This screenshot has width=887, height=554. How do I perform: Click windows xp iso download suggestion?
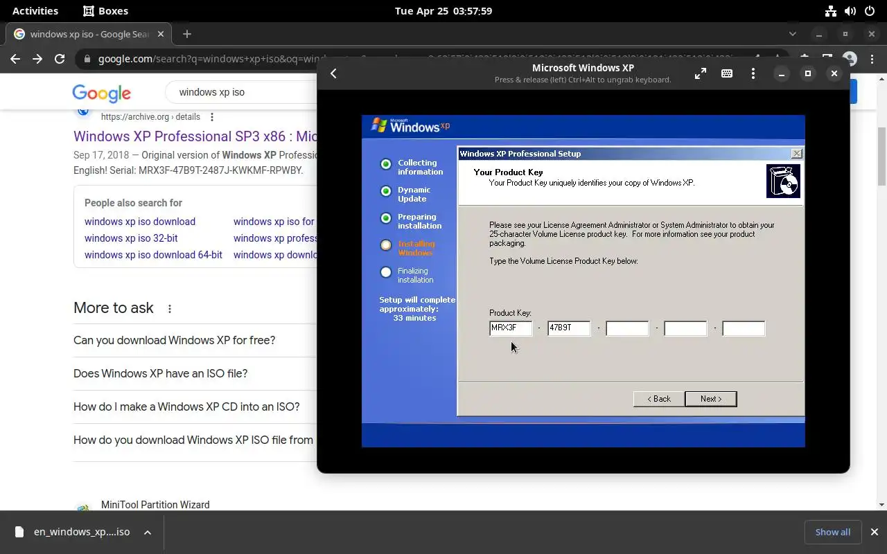(140, 222)
